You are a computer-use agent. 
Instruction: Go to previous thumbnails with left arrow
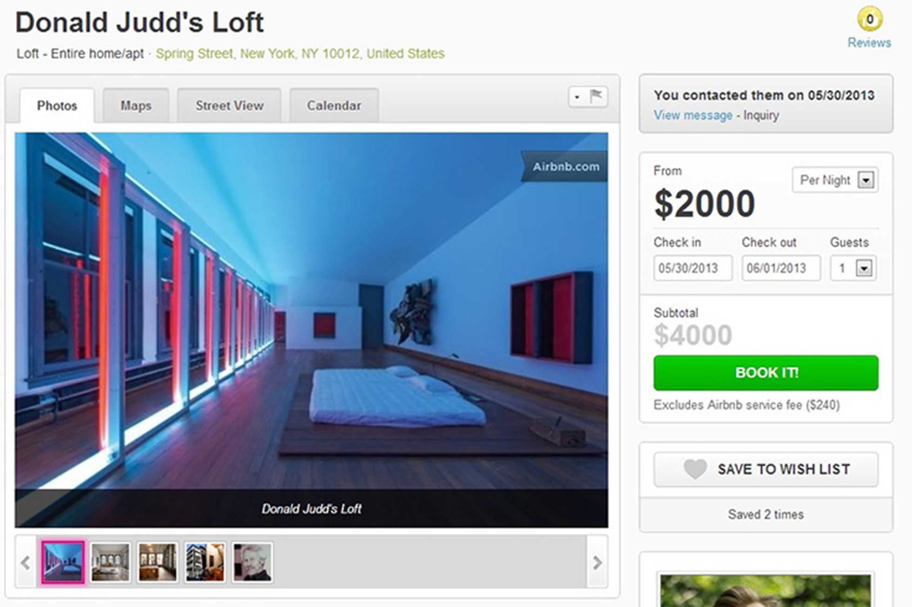tap(26, 562)
